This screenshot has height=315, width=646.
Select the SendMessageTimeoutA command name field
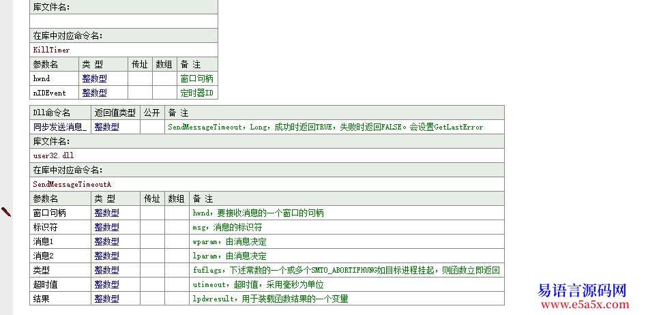267,184
